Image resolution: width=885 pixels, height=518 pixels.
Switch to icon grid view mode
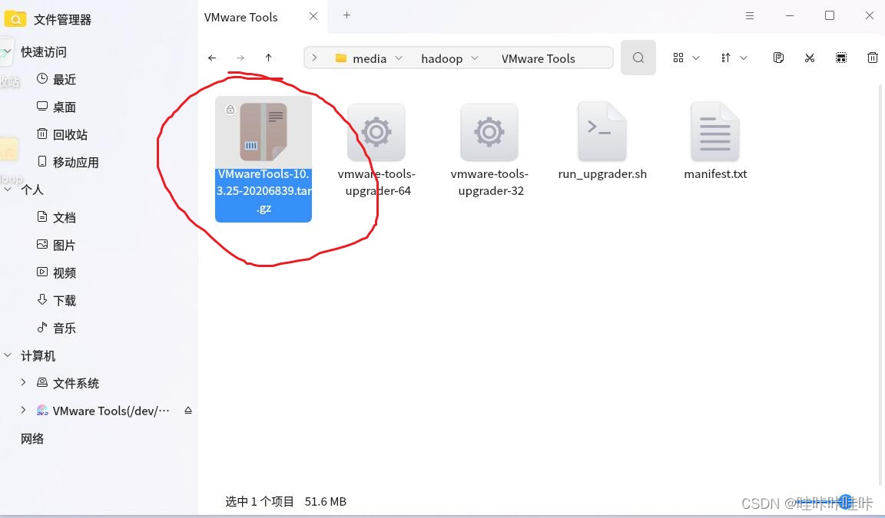pos(678,58)
